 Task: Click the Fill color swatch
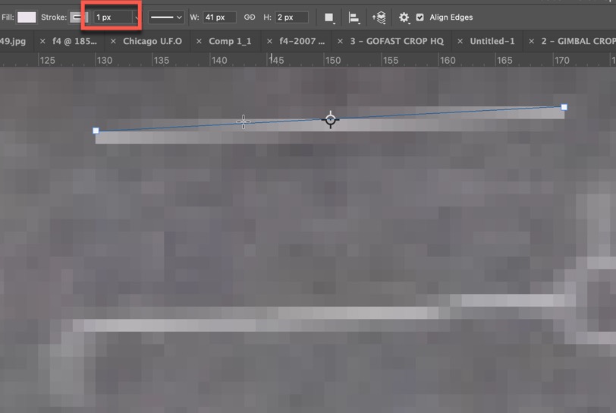(27, 17)
